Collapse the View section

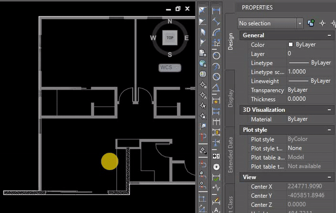(329, 177)
